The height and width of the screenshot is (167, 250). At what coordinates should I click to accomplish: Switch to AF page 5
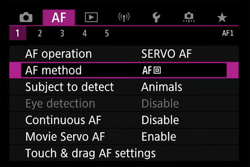point(107,33)
